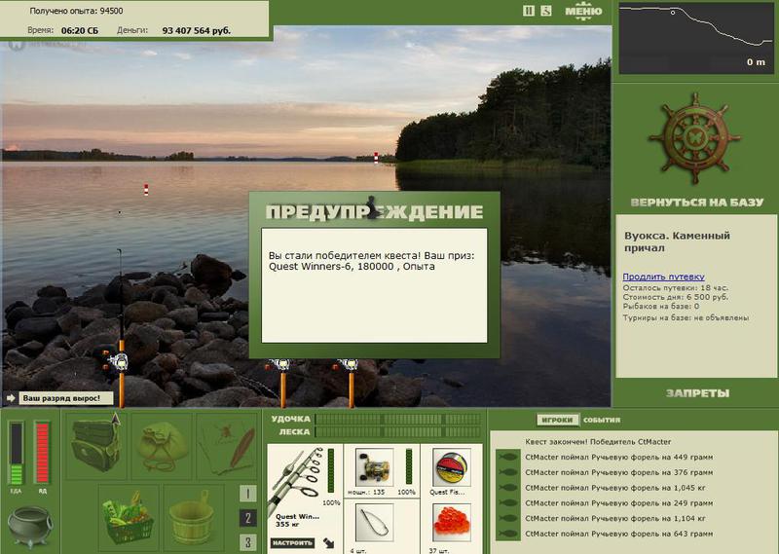Screen dimensions: 779x554
Task: Open the wooden bucket icon
Action: pos(192,517)
